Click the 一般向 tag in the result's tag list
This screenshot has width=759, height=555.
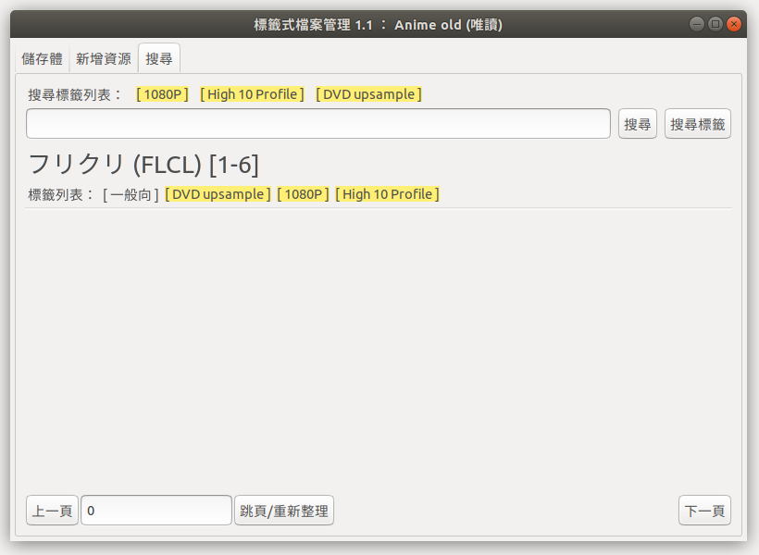pyautogui.click(x=131, y=194)
